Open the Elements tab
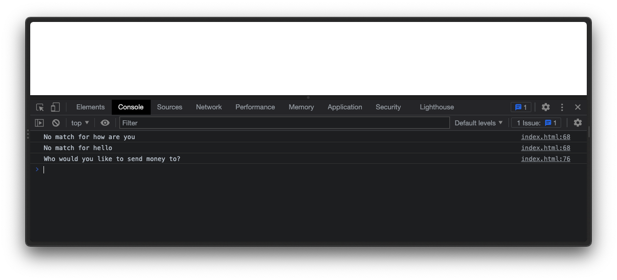Image resolution: width=617 pixels, height=280 pixels. point(90,107)
